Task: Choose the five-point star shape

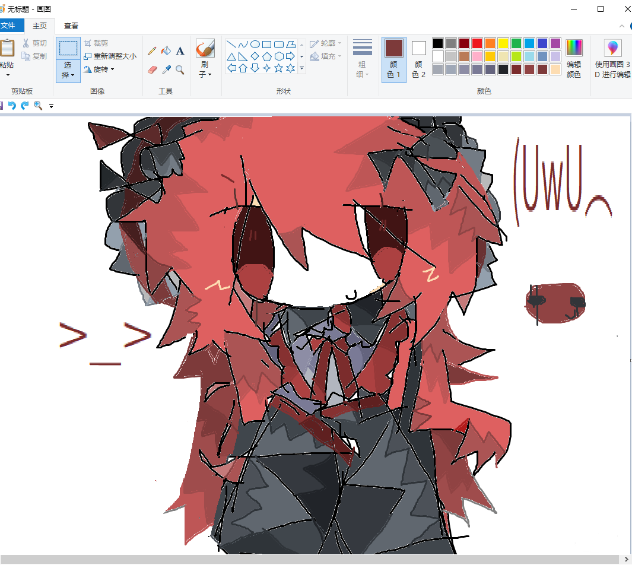Action: pyautogui.click(x=278, y=68)
